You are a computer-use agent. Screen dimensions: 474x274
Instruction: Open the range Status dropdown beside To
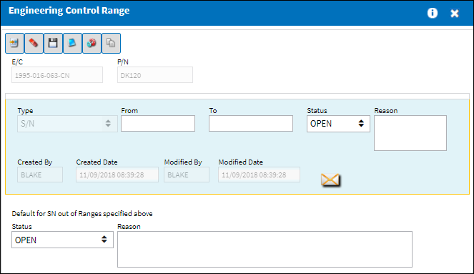[338, 124]
